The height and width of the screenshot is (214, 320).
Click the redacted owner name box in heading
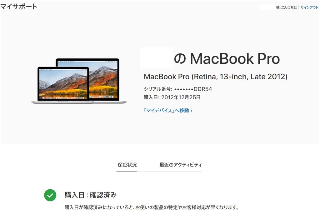click(x=156, y=58)
